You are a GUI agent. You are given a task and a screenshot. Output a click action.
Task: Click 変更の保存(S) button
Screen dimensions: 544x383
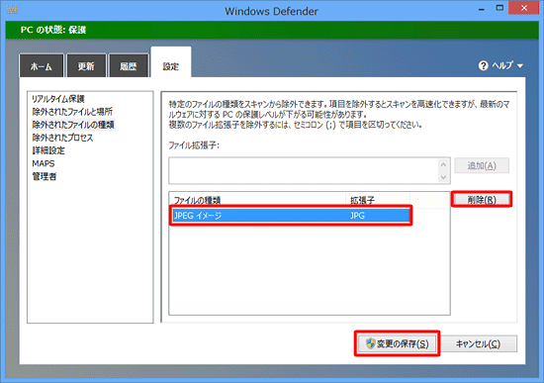pos(398,343)
